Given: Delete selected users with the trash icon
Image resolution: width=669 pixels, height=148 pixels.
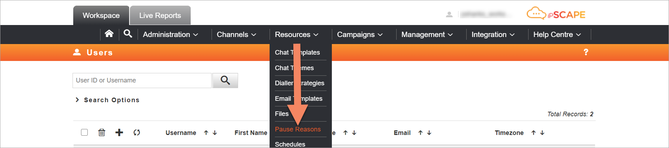Looking at the screenshot, I should 102,132.
